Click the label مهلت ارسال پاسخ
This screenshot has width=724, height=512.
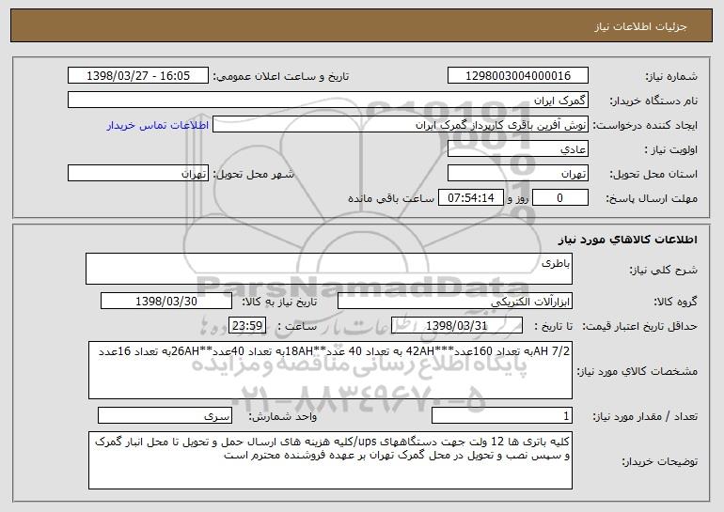click(652, 198)
